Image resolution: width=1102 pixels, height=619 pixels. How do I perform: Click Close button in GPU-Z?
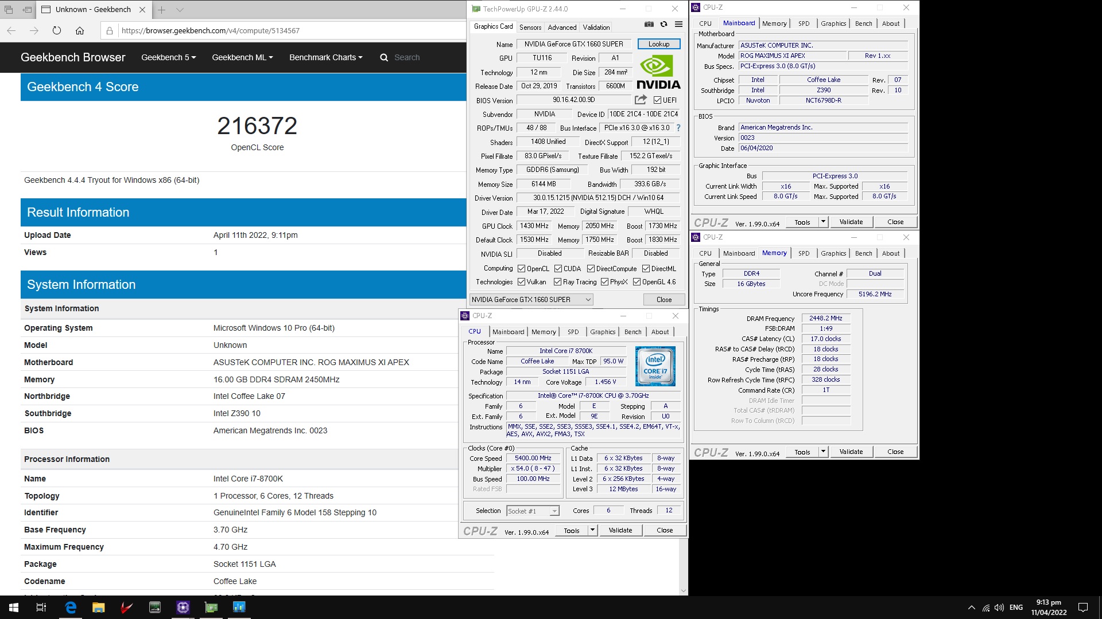664,300
